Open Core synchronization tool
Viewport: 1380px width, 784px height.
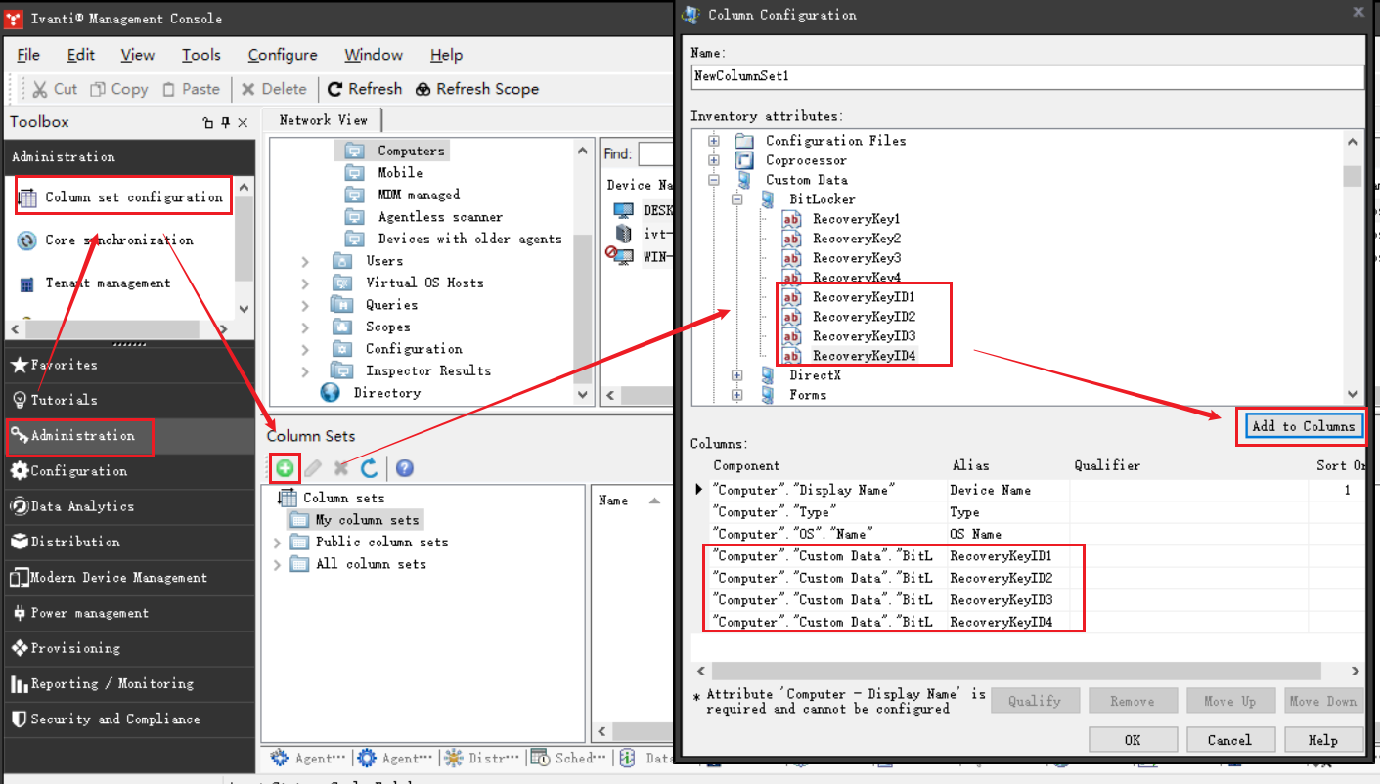point(118,240)
